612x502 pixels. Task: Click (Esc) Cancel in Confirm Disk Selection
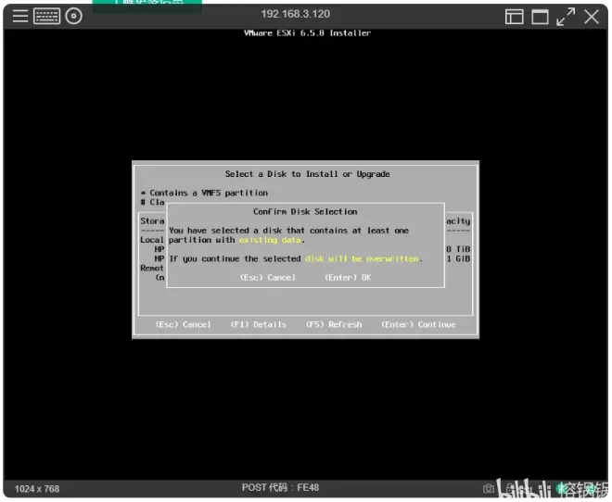pos(268,278)
